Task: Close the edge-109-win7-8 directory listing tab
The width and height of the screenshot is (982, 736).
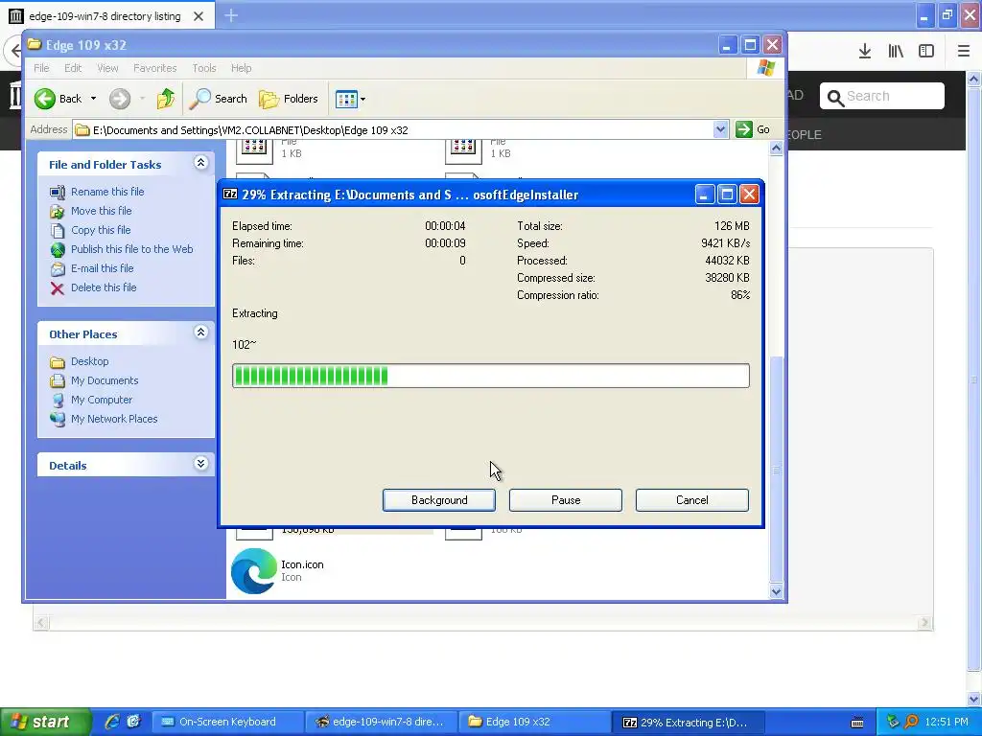Action: click(x=199, y=16)
